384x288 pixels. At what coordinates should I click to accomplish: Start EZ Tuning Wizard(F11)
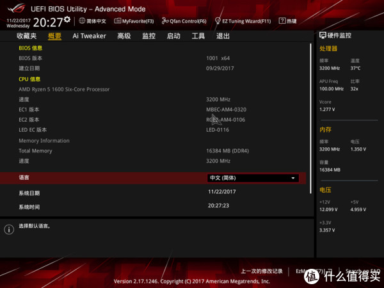point(243,21)
